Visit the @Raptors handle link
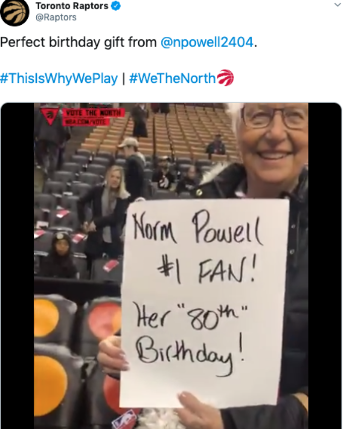349x429 pixels. click(56, 17)
